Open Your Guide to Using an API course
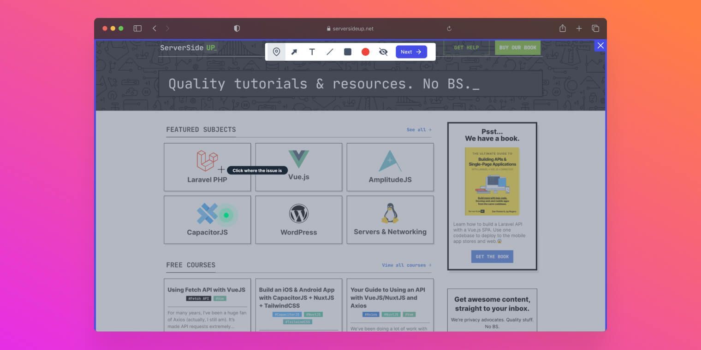This screenshot has width=701, height=350. click(388, 297)
